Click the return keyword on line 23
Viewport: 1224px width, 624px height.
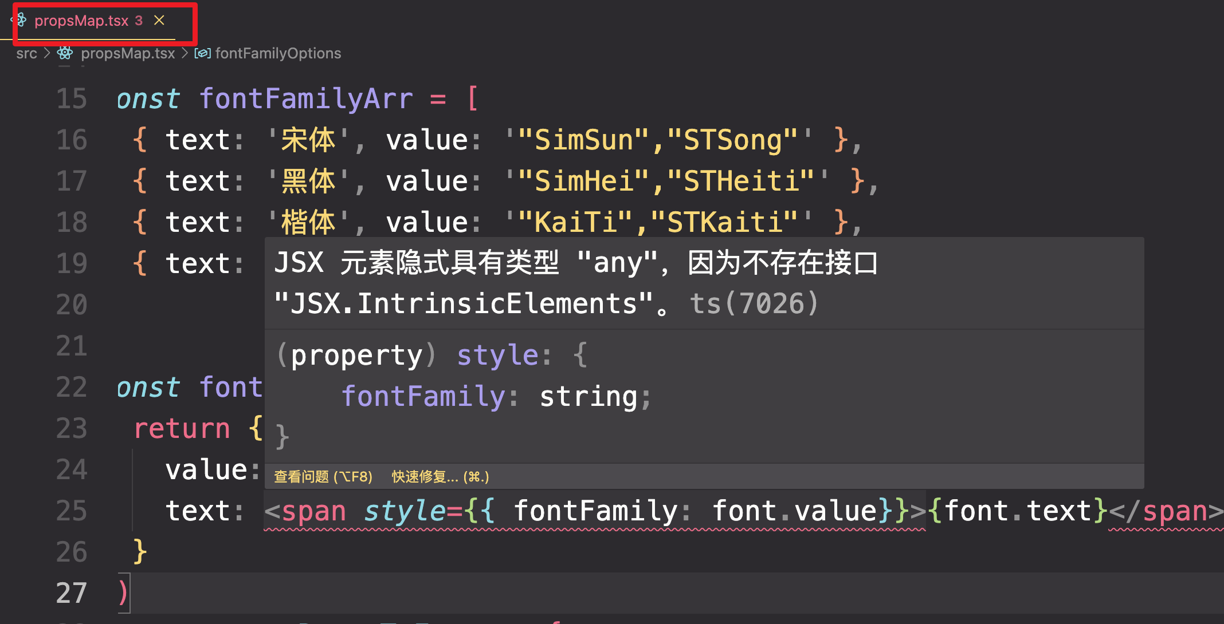pyautogui.click(x=182, y=428)
